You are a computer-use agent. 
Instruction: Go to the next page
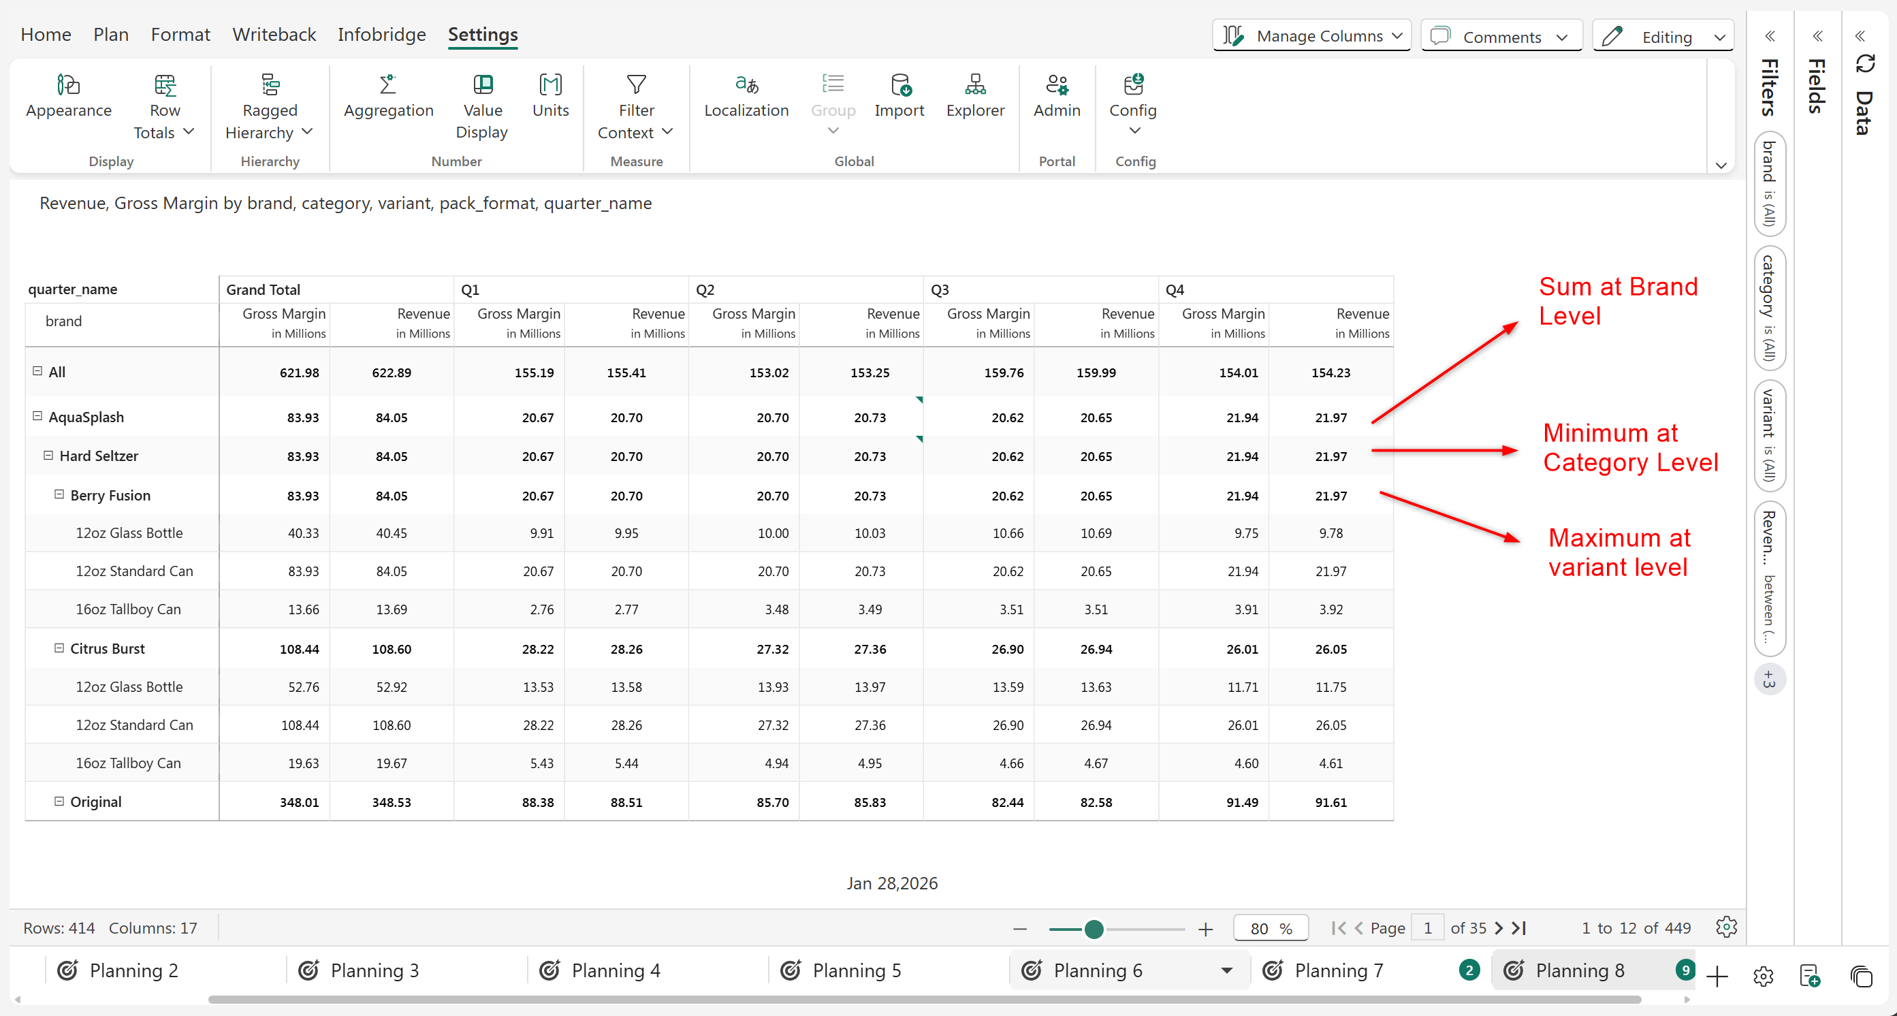(x=1499, y=928)
